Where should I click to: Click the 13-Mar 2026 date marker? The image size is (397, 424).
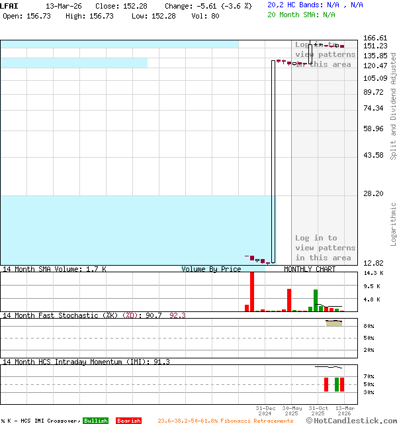point(345,411)
